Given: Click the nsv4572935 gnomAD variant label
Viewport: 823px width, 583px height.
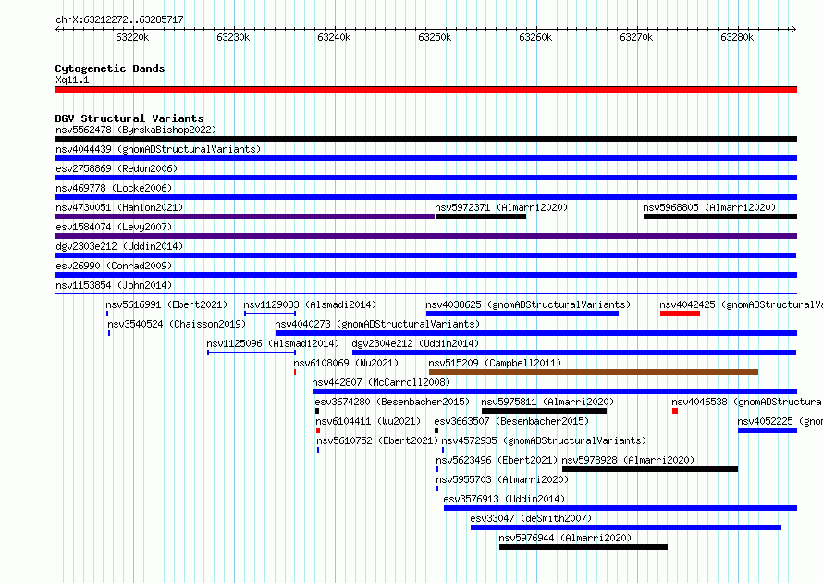Looking at the screenshot, I should click(x=545, y=440).
